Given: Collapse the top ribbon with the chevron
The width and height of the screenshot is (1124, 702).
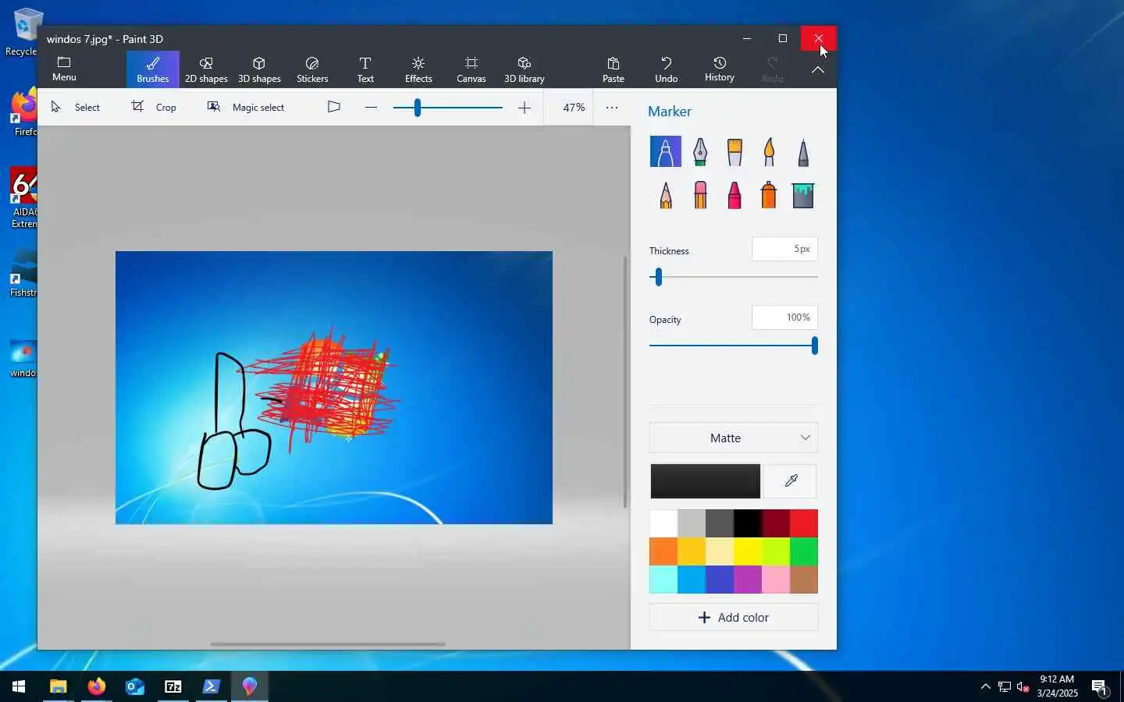Looking at the screenshot, I should (818, 69).
